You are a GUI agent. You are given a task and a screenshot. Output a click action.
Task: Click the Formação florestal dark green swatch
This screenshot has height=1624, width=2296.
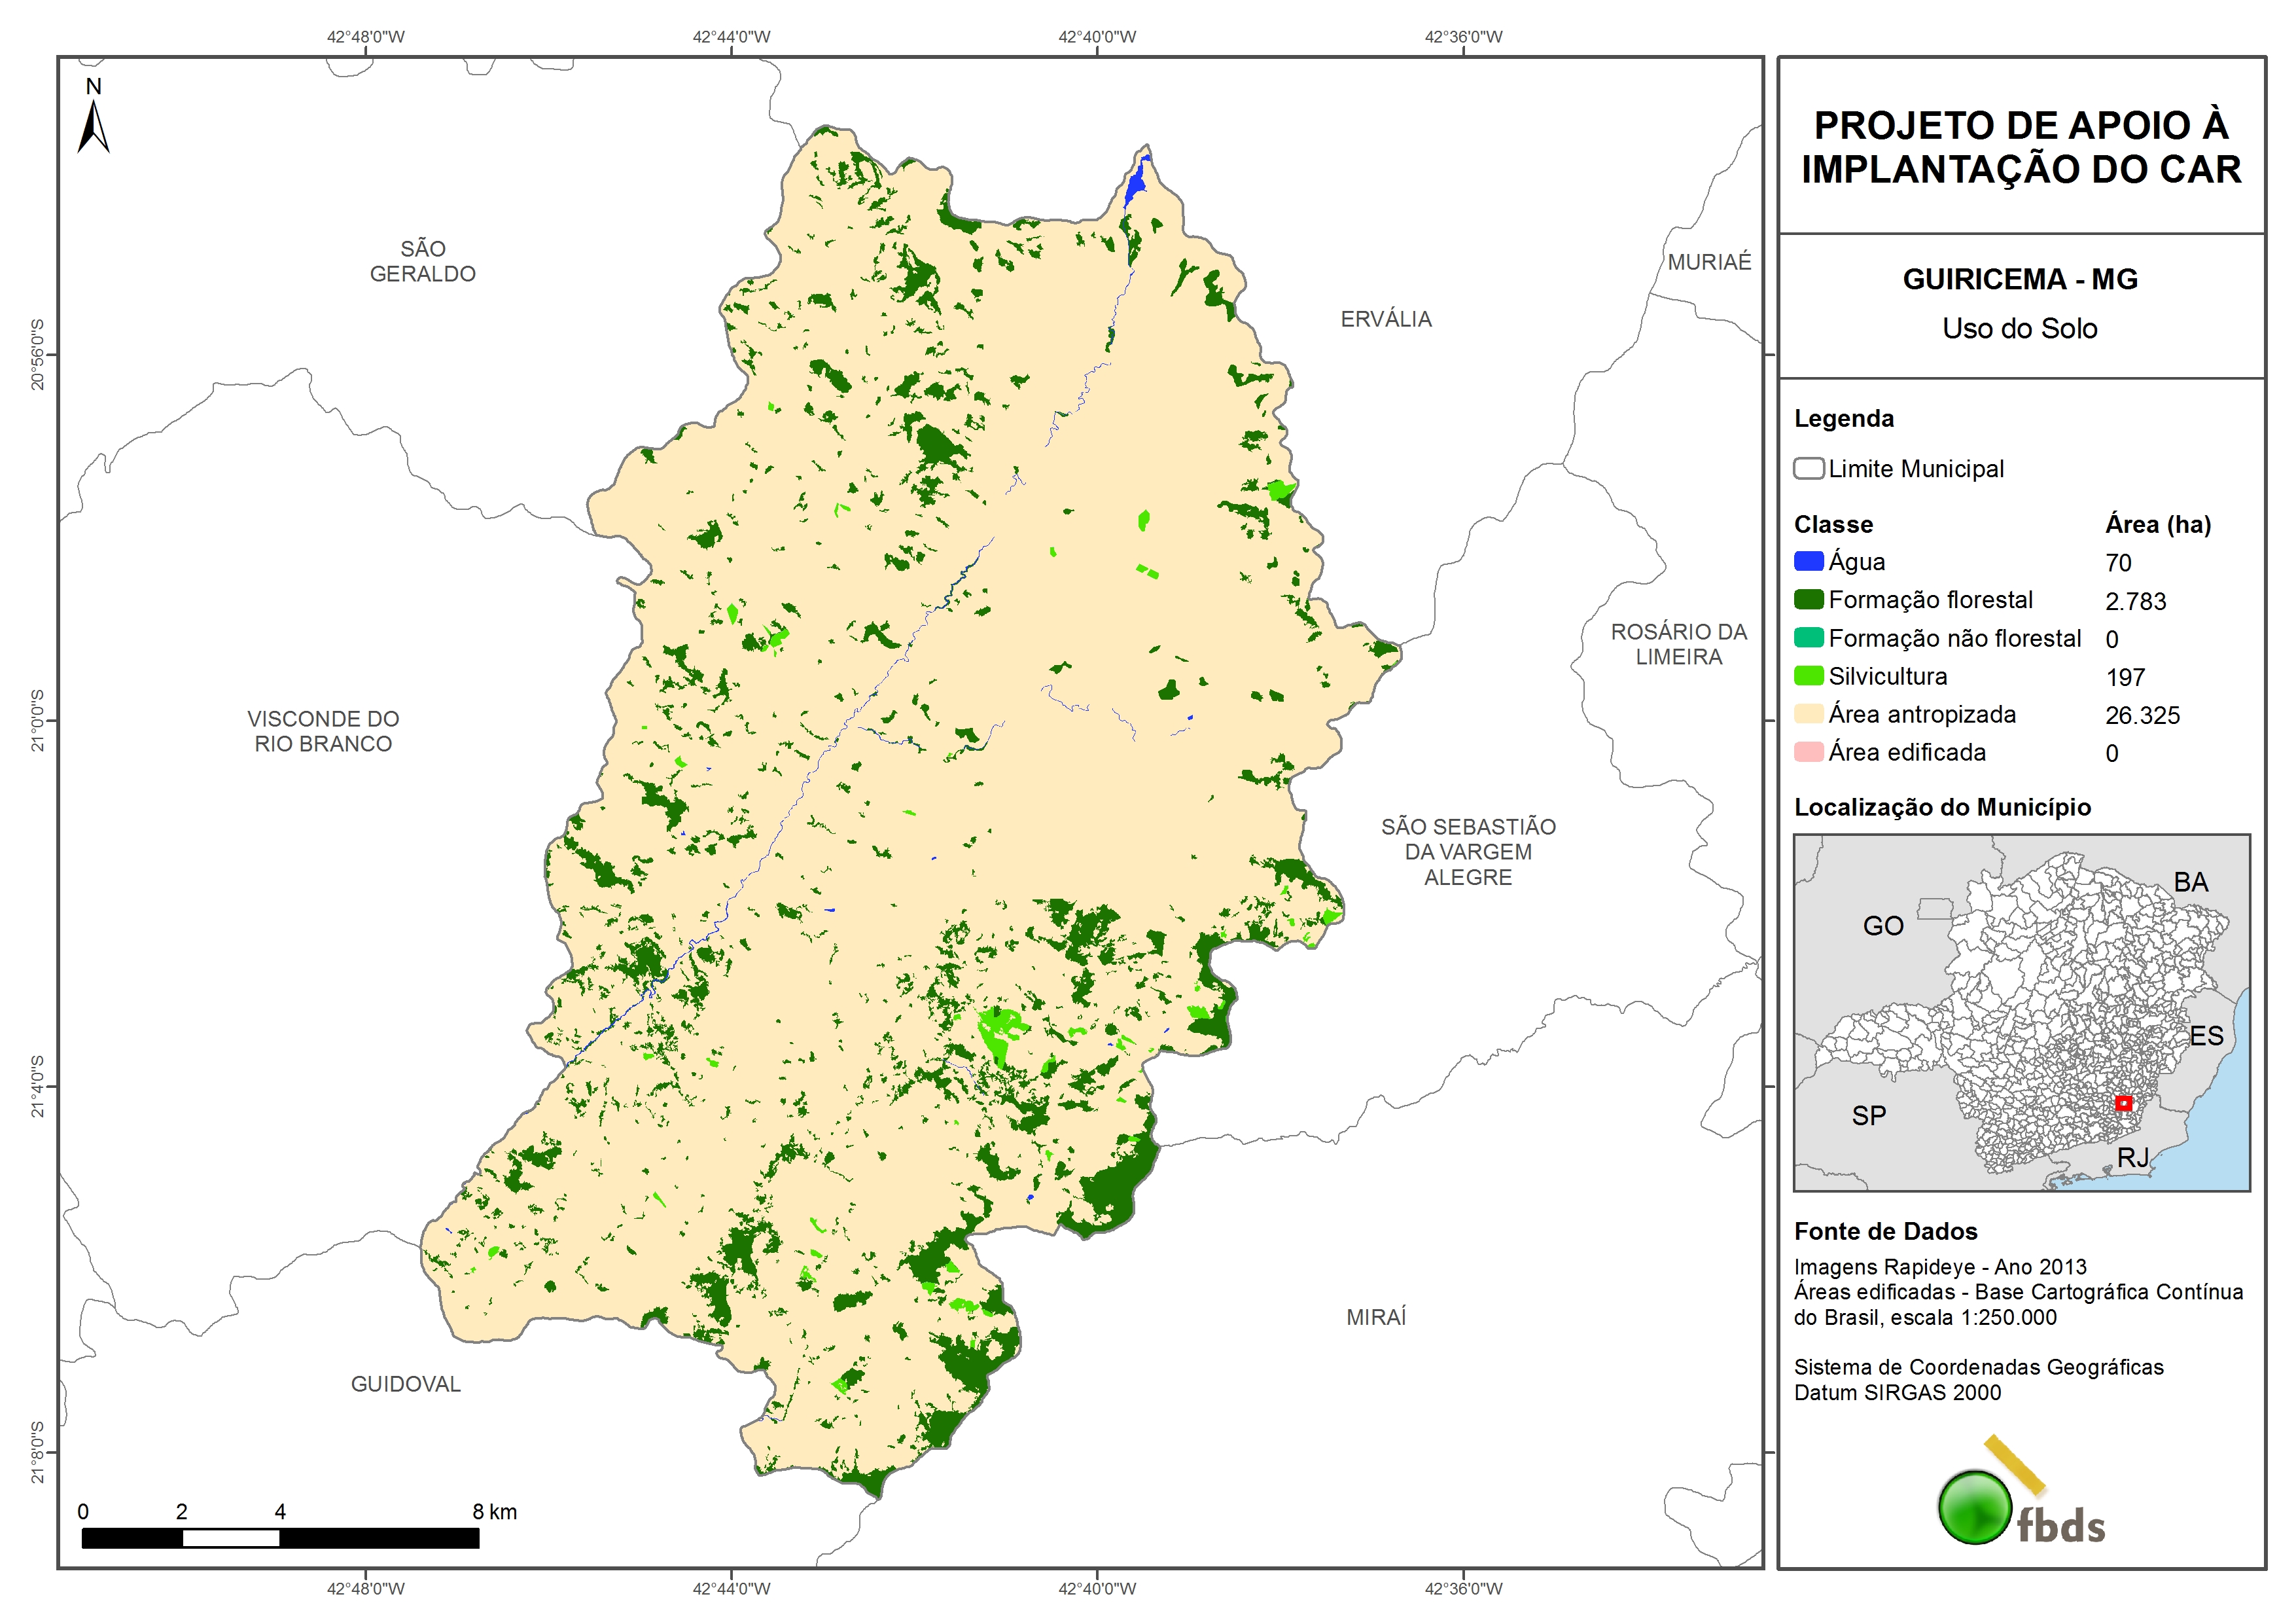(1808, 600)
